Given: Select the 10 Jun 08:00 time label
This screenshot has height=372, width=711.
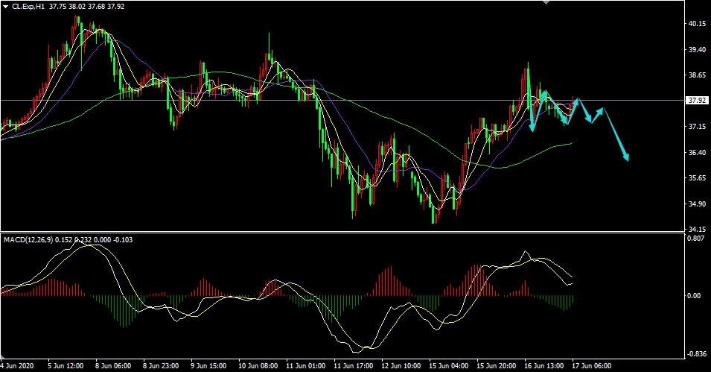Looking at the screenshot, I should pyautogui.click(x=258, y=366).
